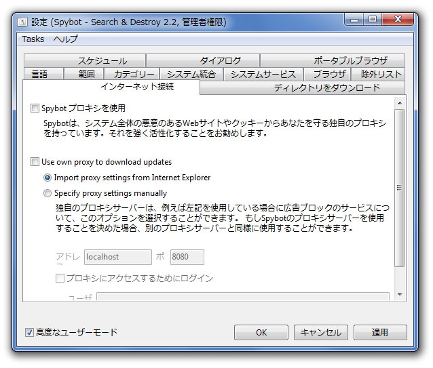Click the scrollbar down arrow
The width and height of the screenshot is (433, 368).
400,295
